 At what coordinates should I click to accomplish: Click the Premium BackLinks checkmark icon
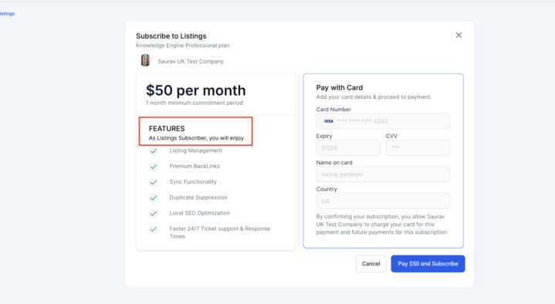click(154, 167)
